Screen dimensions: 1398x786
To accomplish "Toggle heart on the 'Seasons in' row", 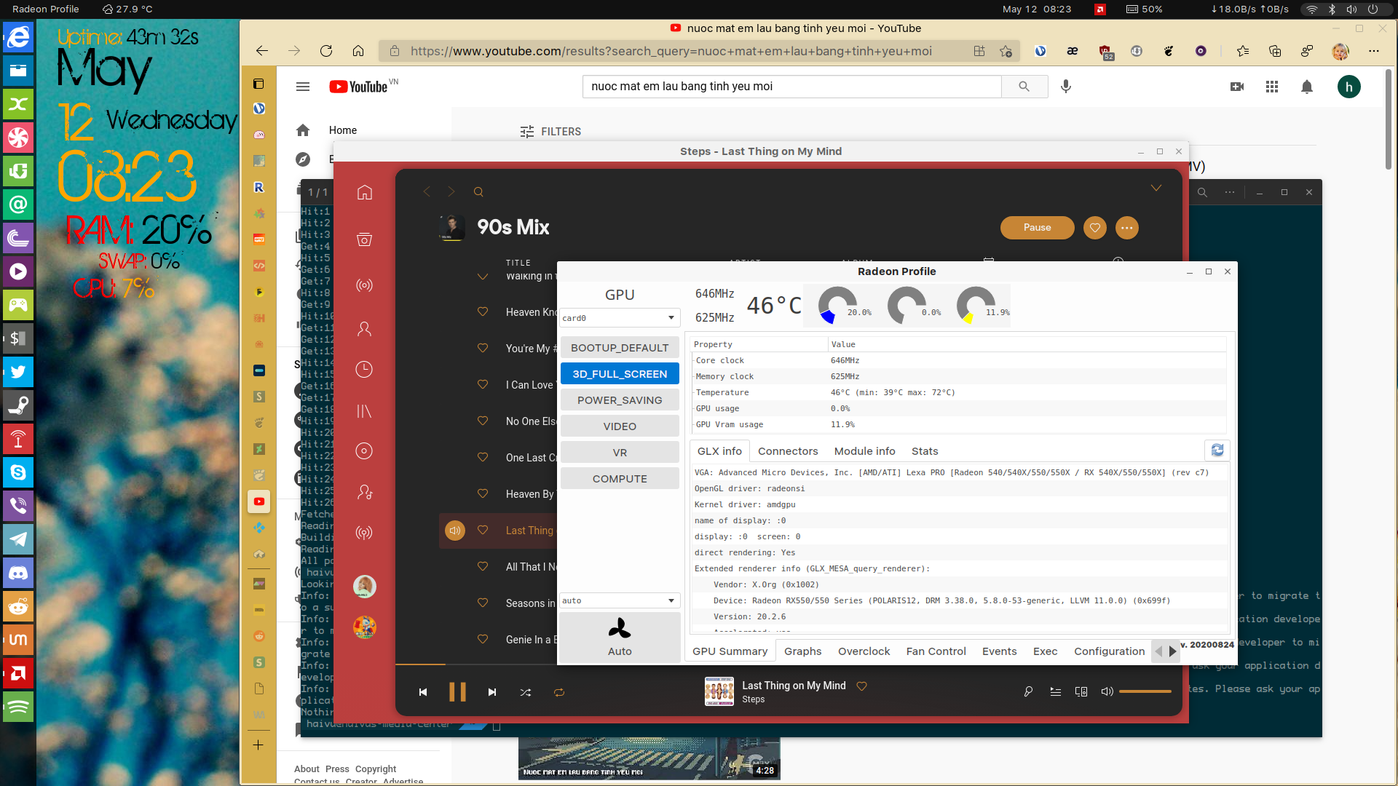I will coord(483,603).
